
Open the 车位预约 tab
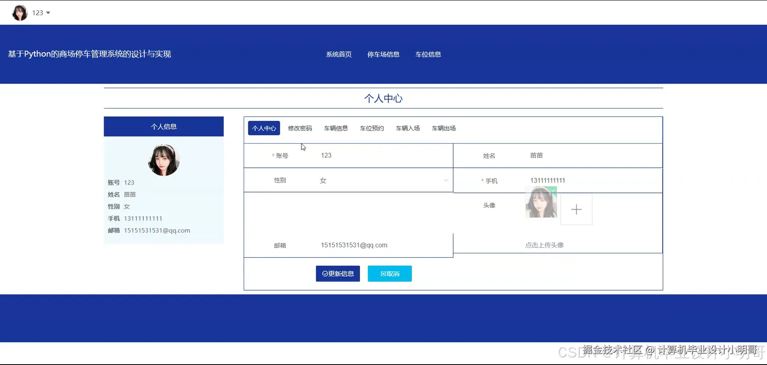[x=371, y=128]
